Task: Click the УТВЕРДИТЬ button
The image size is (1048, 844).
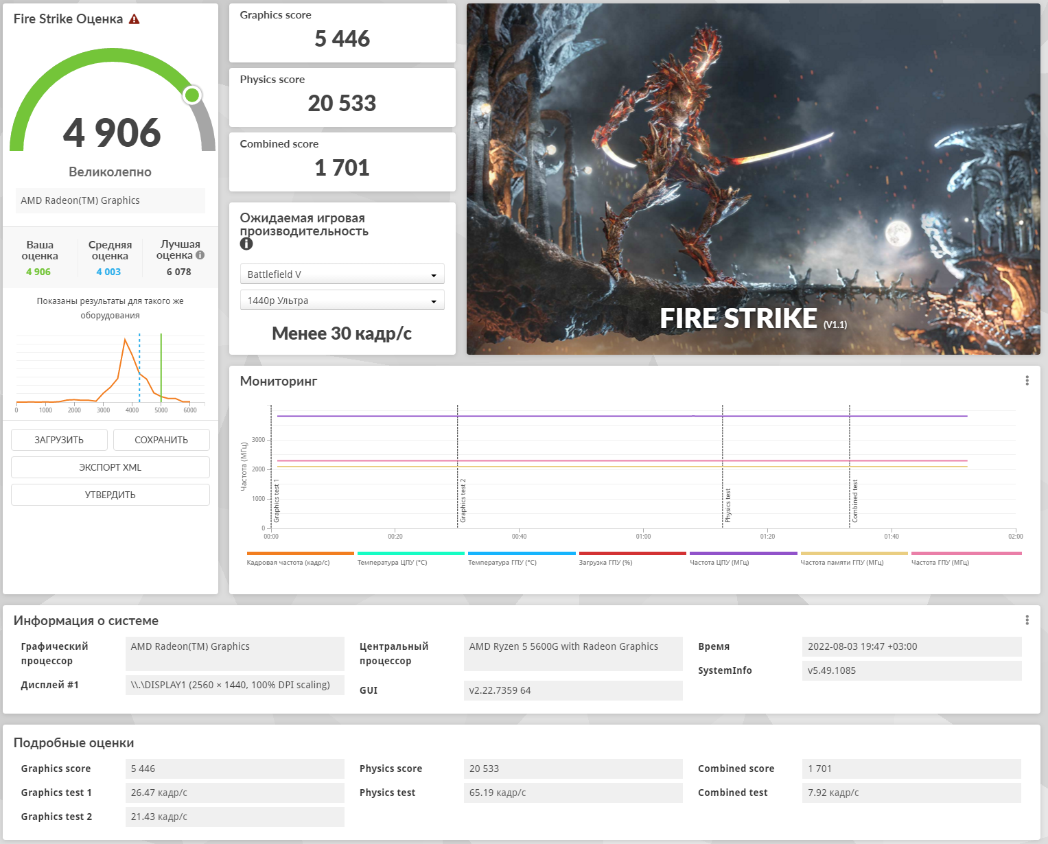Action: click(x=110, y=495)
